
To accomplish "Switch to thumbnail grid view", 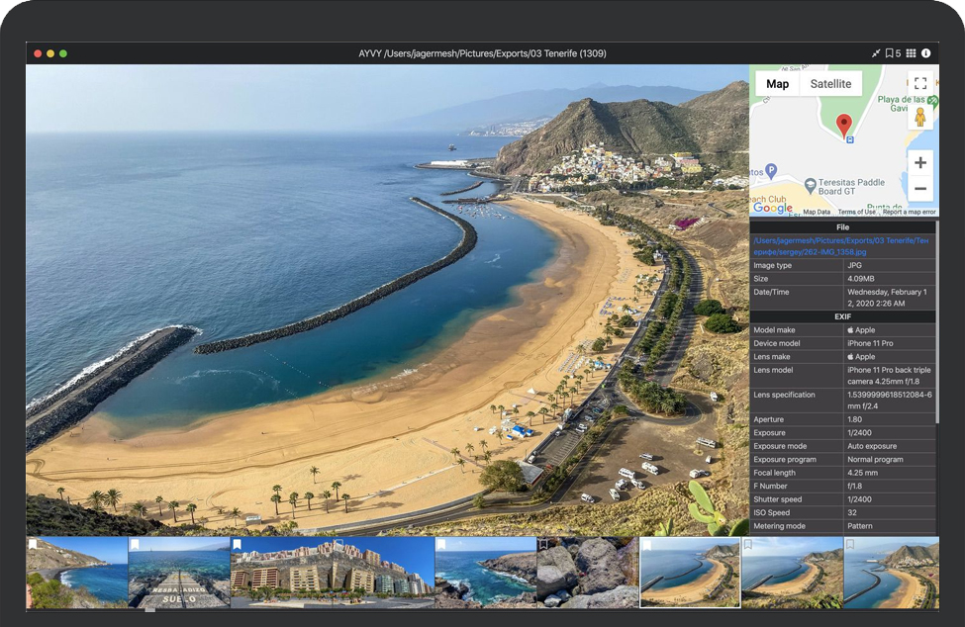I will [x=911, y=53].
